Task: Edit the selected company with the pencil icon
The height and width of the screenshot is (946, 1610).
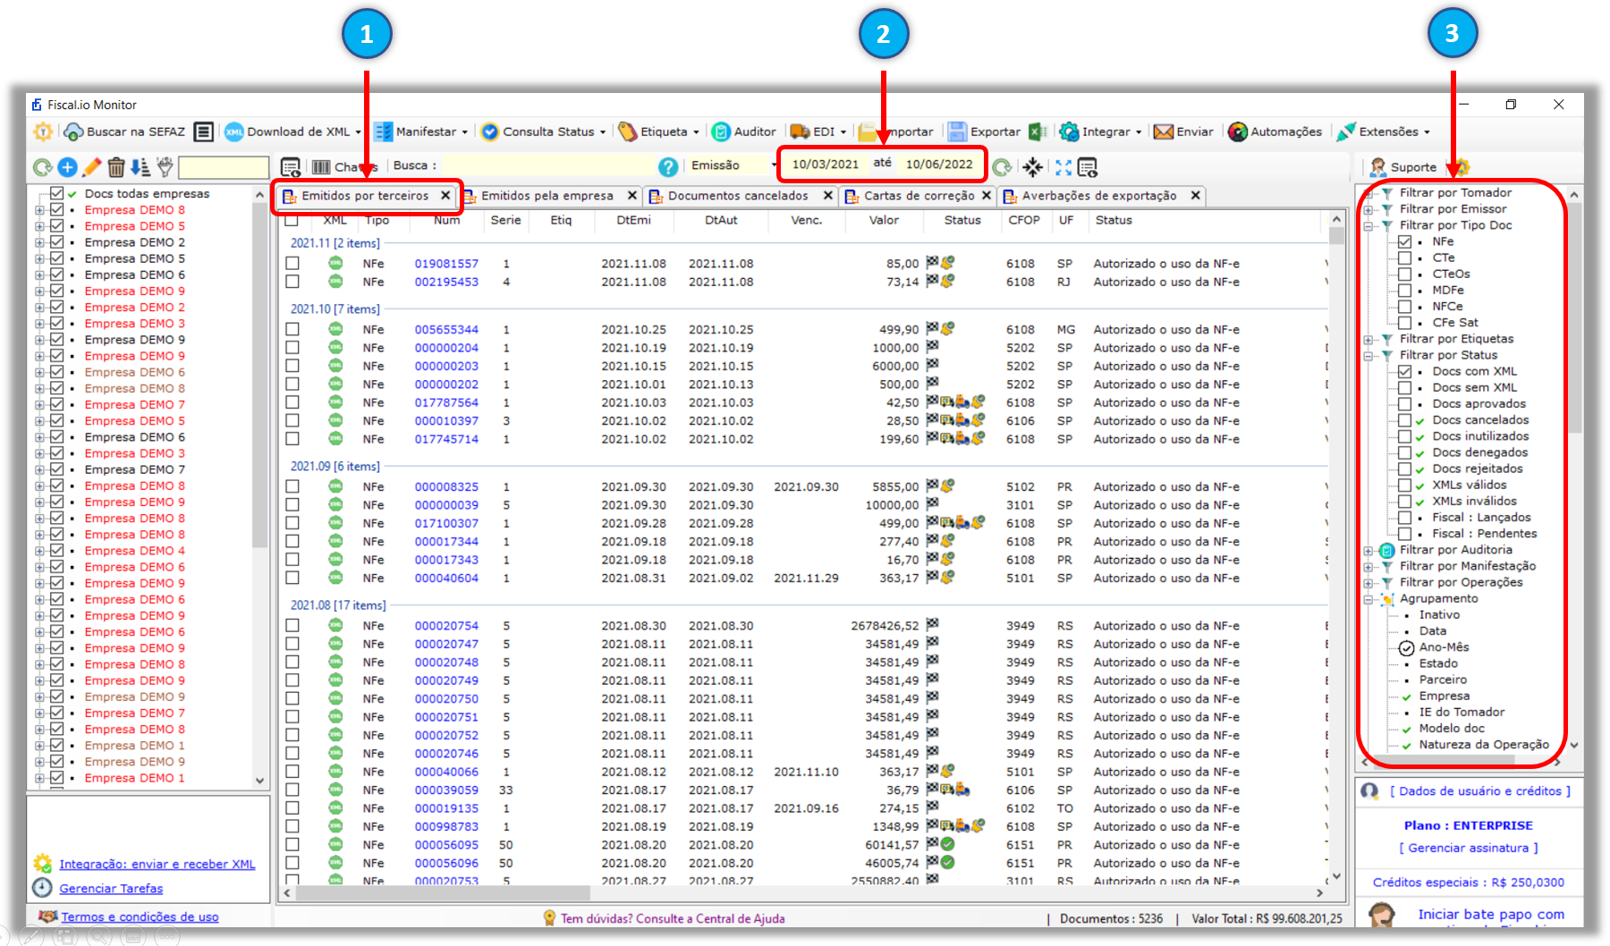Action: click(91, 167)
